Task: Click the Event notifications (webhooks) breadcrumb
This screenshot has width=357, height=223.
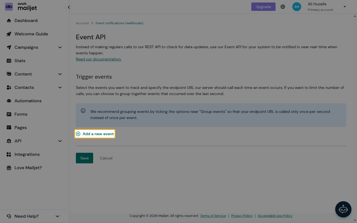Action: [x=119, y=23]
